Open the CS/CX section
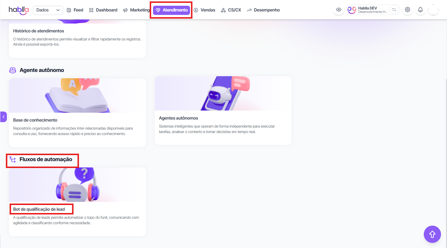 [231, 10]
